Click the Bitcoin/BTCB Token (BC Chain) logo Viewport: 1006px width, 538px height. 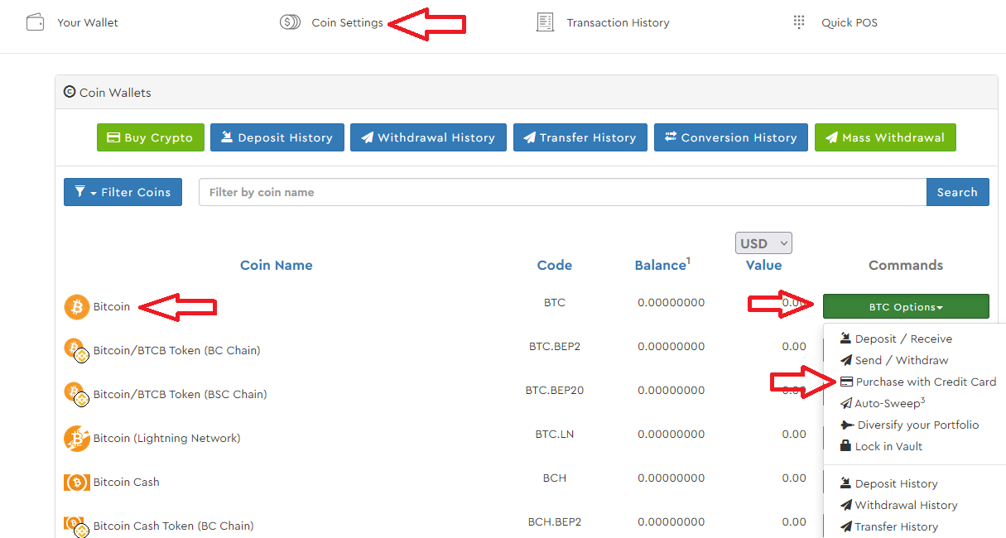(x=77, y=351)
